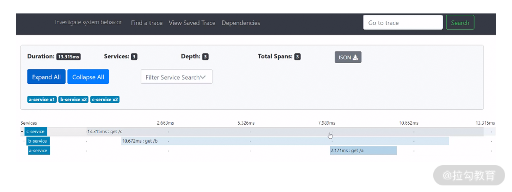Select the b-service x2 tag
The height and width of the screenshot is (192, 512).
point(74,99)
